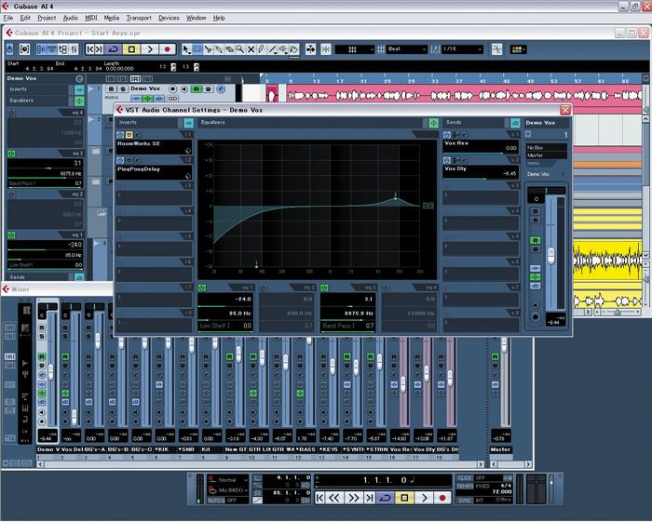The image size is (652, 522).
Task: Click Master channel label in Mixer
Action: pos(500,449)
